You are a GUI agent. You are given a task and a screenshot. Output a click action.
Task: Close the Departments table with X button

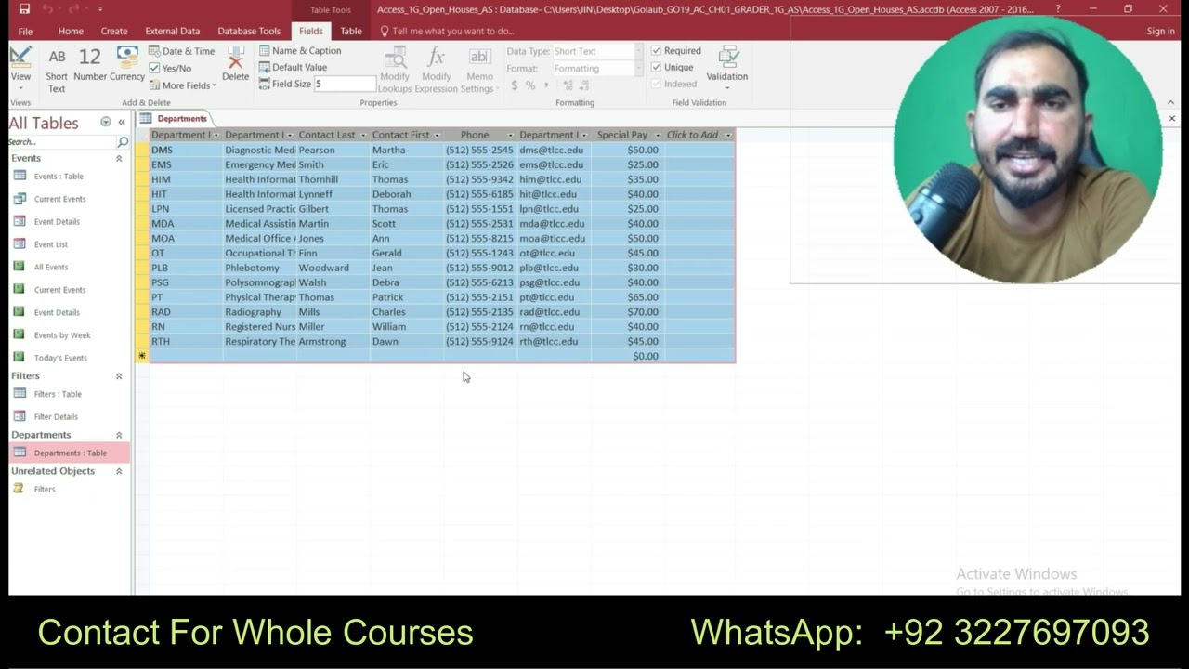(x=1171, y=119)
